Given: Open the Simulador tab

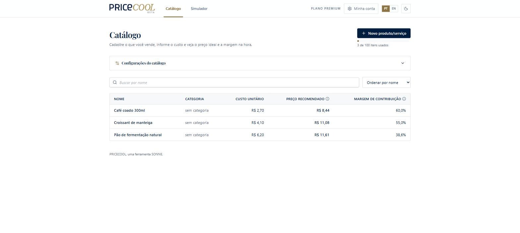Looking at the screenshot, I should click(x=199, y=9).
